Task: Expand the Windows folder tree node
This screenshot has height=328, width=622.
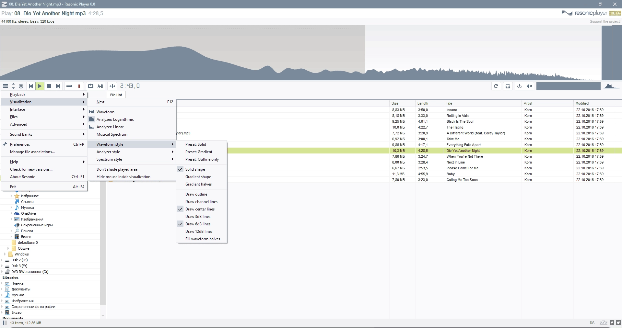Action: pyautogui.click(x=5, y=254)
